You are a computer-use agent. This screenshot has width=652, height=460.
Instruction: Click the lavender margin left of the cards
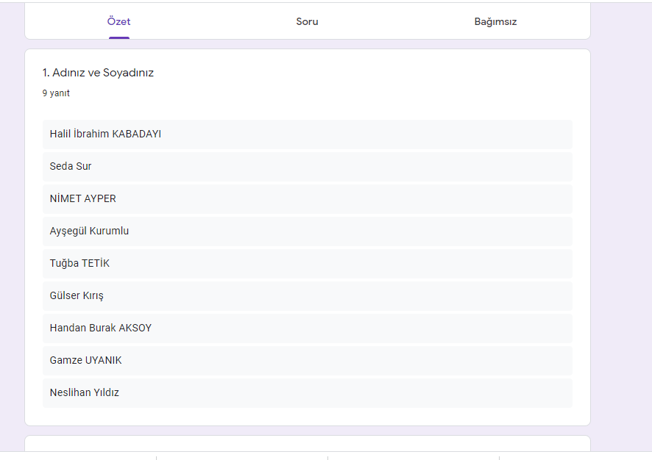12,220
